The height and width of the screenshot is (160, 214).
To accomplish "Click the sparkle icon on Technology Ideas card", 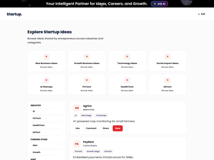I will (x=127, y=56).
